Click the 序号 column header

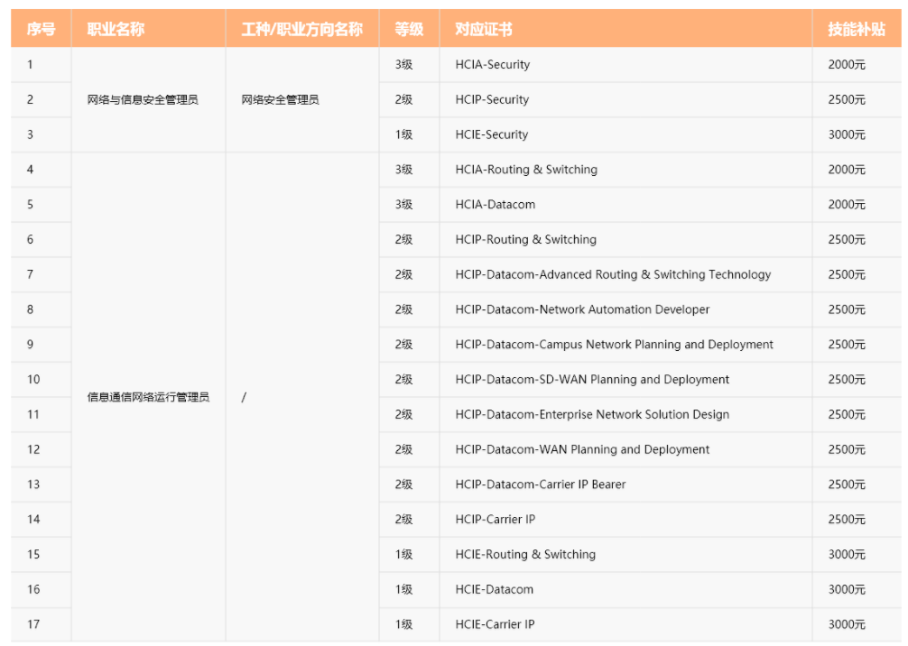42,29
